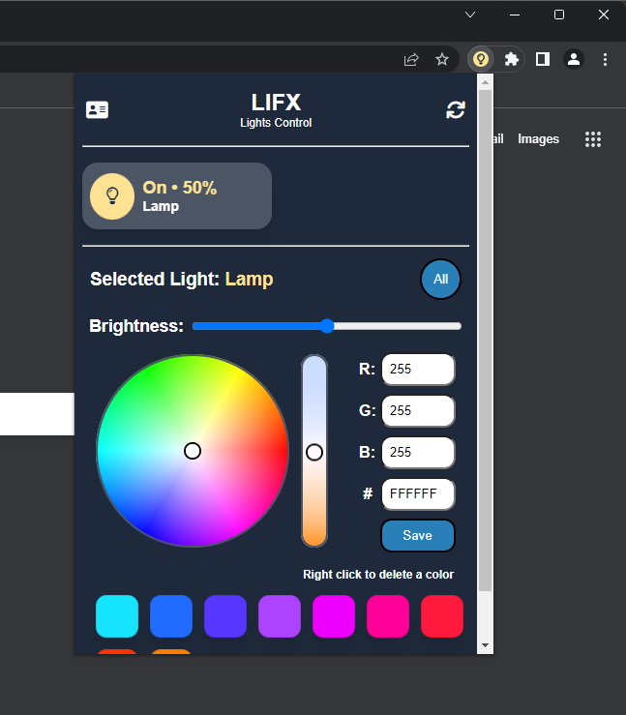
Task: Bookmark this page with the star icon
Action: [442, 59]
